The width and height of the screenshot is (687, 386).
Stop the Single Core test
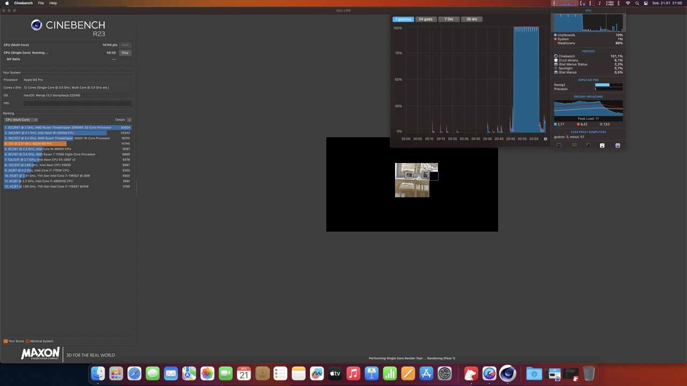pos(125,53)
